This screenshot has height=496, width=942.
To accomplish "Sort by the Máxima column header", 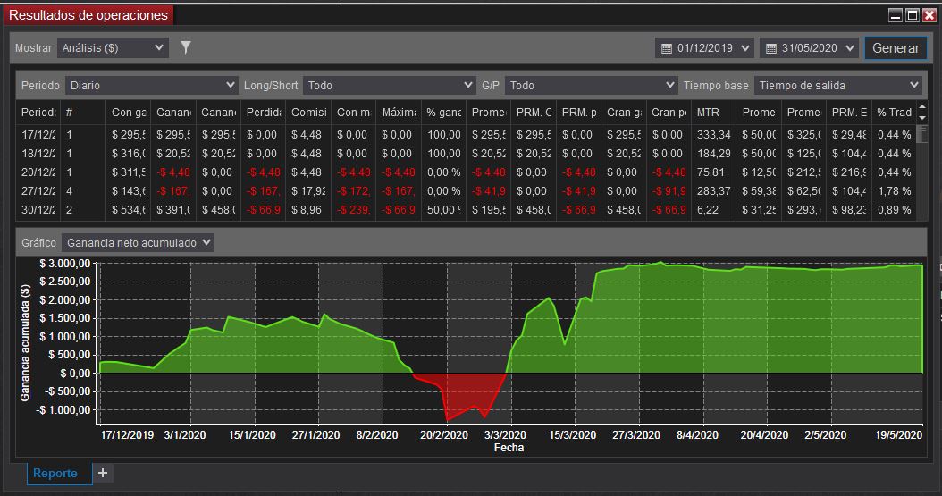I will 399,113.
